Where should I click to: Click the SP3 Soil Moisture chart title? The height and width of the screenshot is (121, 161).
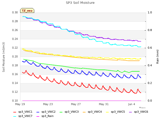[80, 3]
